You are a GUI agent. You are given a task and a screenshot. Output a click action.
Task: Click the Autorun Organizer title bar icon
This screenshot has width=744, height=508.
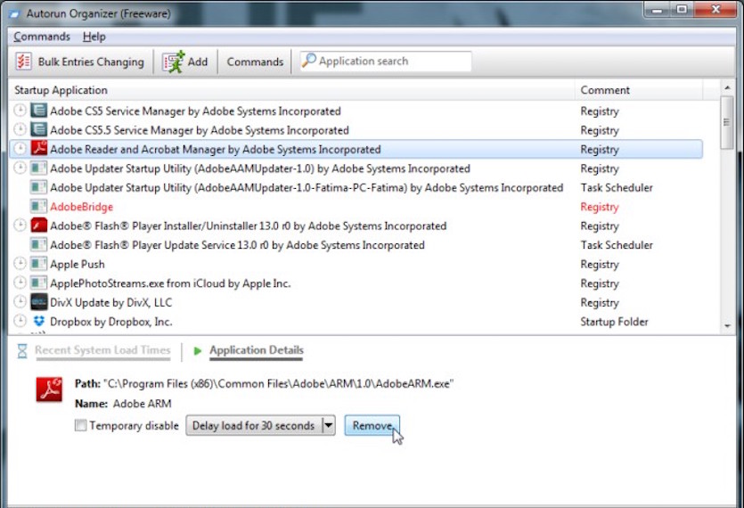click(x=15, y=13)
